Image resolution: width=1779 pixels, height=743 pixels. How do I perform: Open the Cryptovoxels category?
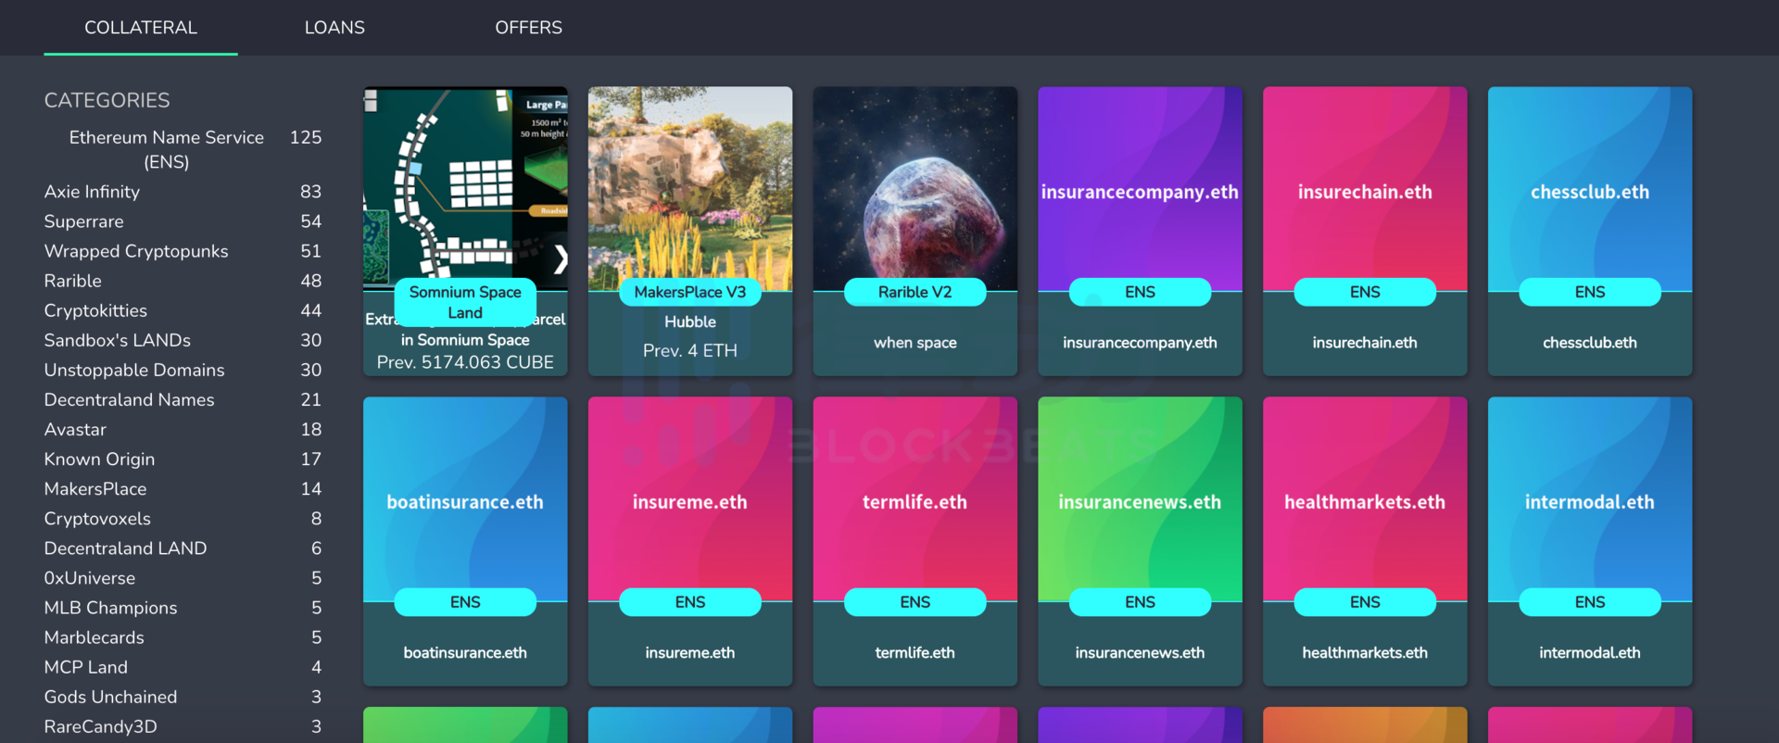coord(183,519)
